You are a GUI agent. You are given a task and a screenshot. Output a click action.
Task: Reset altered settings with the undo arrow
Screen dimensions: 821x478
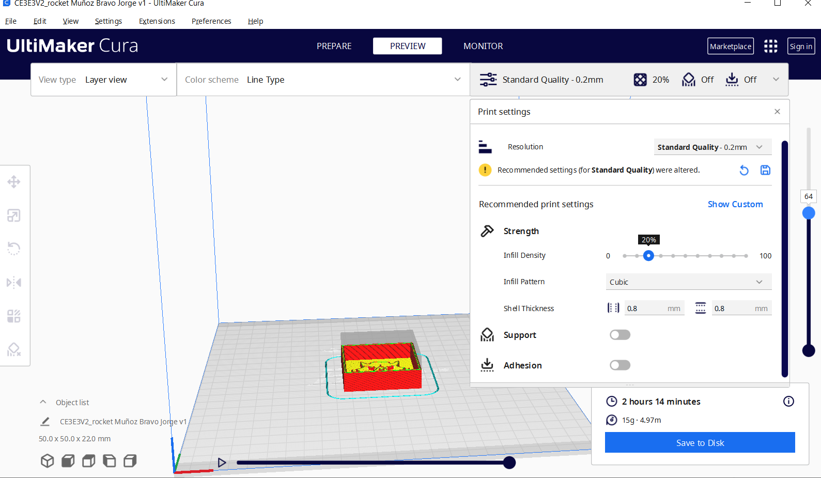[744, 170]
